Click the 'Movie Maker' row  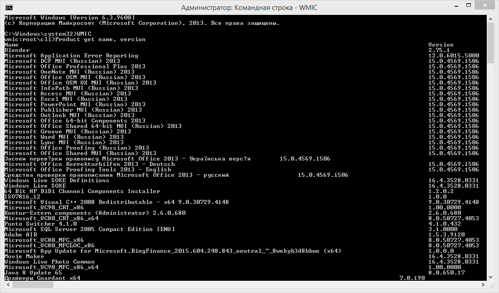[x=24, y=256]
